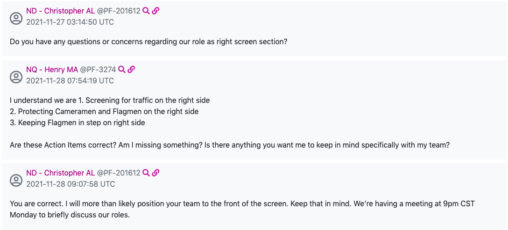Click the 2021-11-27 03:14:50 UTC timestamp
Viewport: 508px width, 230px height.
pyautogui.click(x=70, y=22)
